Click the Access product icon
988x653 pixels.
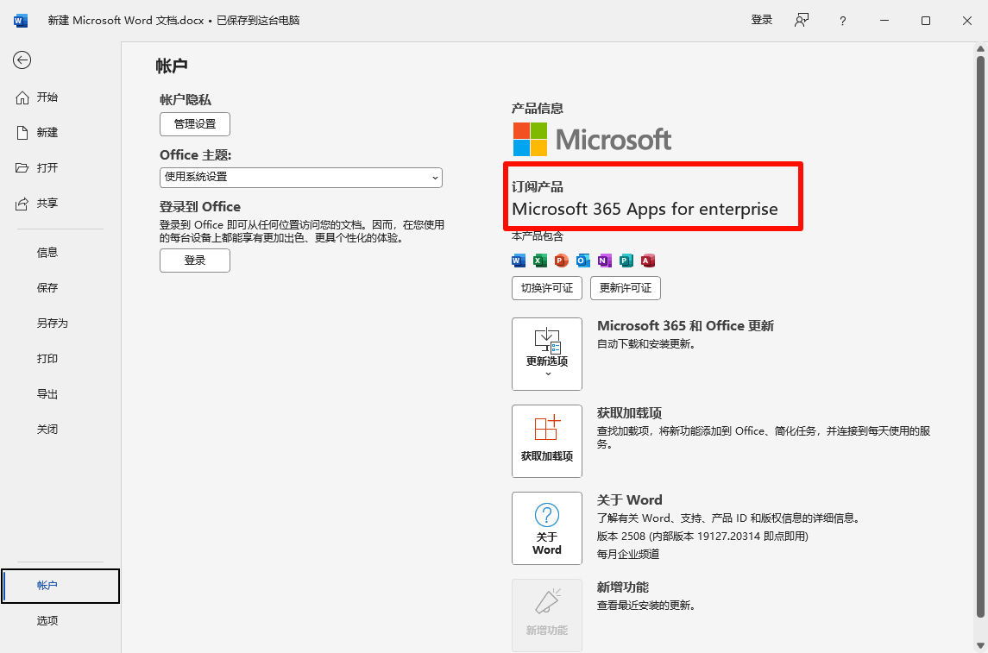pos(647,261)
